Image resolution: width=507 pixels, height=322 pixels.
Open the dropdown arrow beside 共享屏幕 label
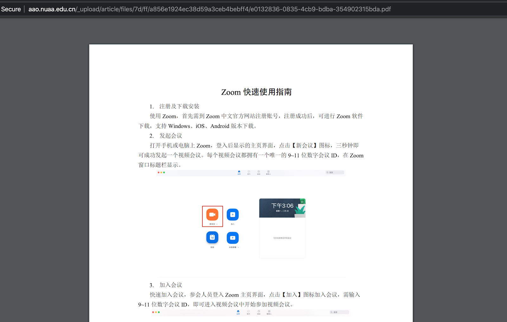click(x=238, y=247)
